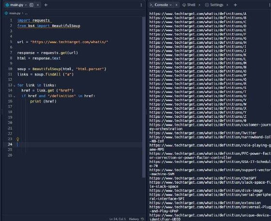Open a new tab in the editor pane
271x221 pixels.
click(46, 5)
